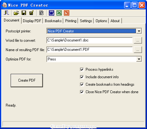Uncheck Process hyperlinks
This screenshot has width=147, height=129.
82,69
